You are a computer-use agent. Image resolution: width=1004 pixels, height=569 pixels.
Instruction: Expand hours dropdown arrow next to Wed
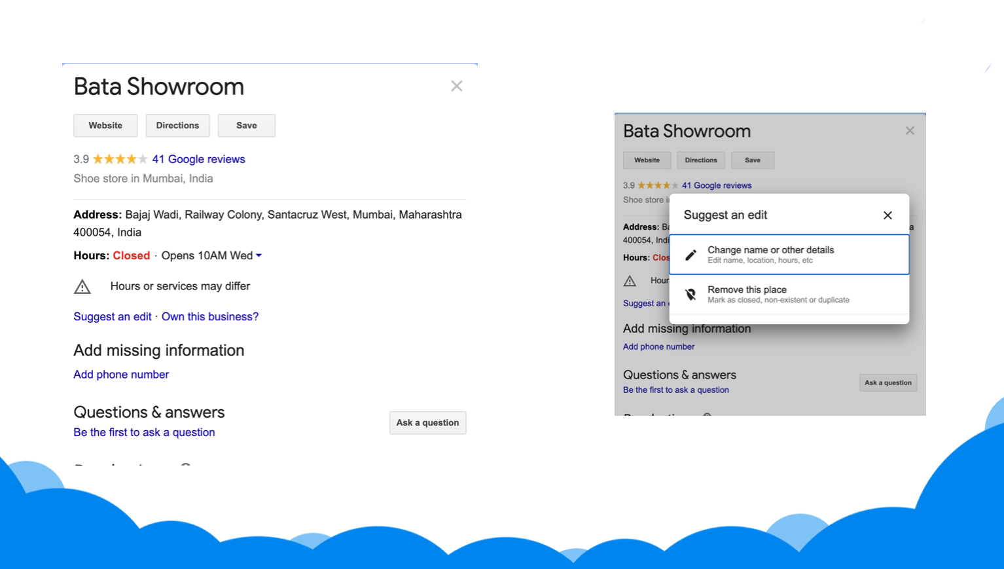[259, 255]
